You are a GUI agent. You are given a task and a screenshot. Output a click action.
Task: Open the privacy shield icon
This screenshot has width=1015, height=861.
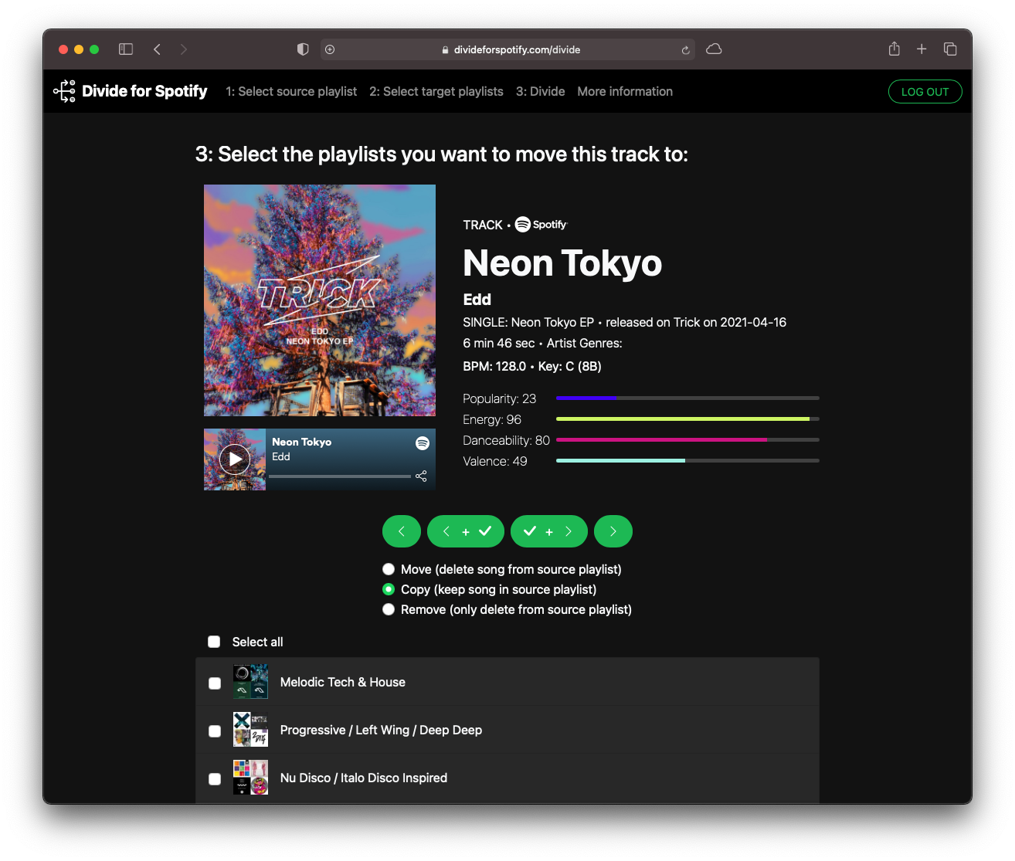[303, 49]
